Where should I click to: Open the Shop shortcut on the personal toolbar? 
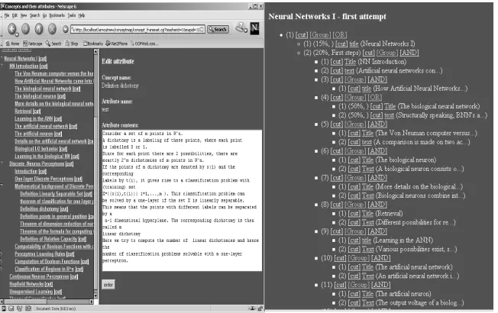coord(72,44)
